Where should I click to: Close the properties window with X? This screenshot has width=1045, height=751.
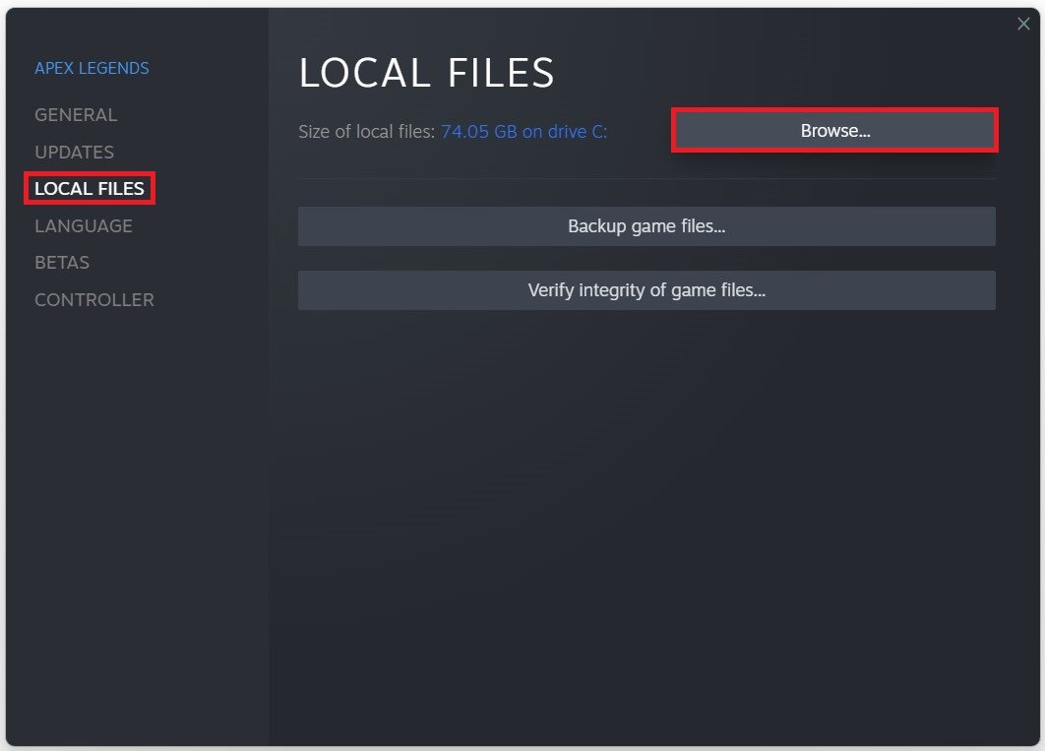click(1023, 24)
